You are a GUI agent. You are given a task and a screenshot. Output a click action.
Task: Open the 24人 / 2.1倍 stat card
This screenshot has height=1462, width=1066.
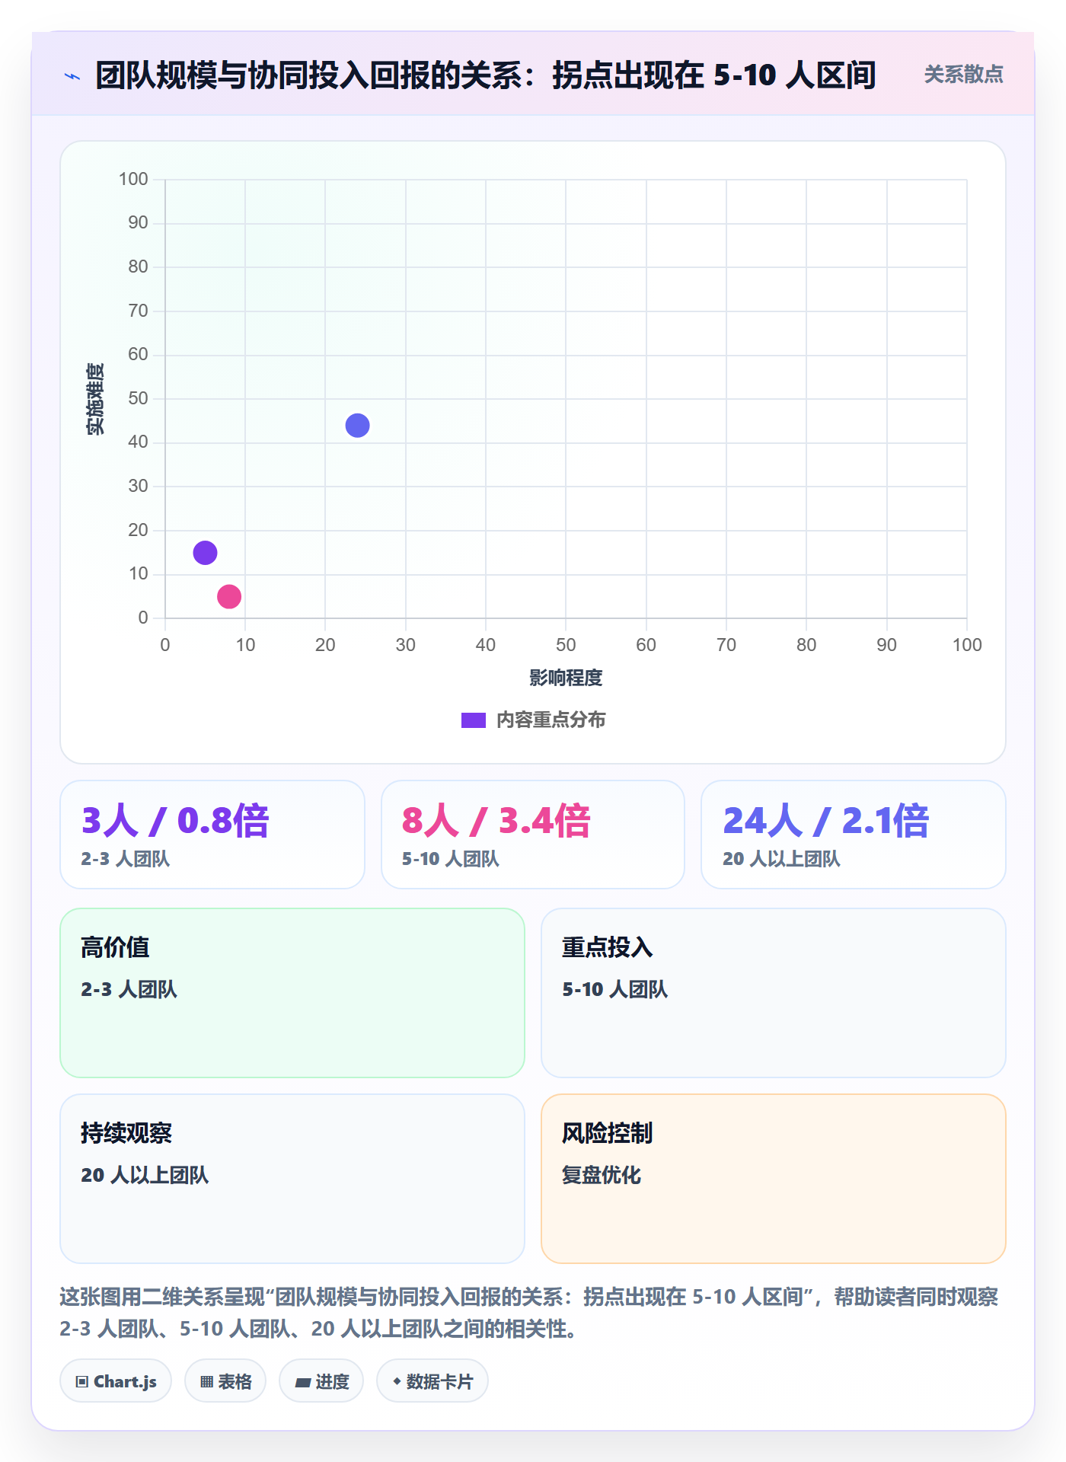click(x=854, y=835)
